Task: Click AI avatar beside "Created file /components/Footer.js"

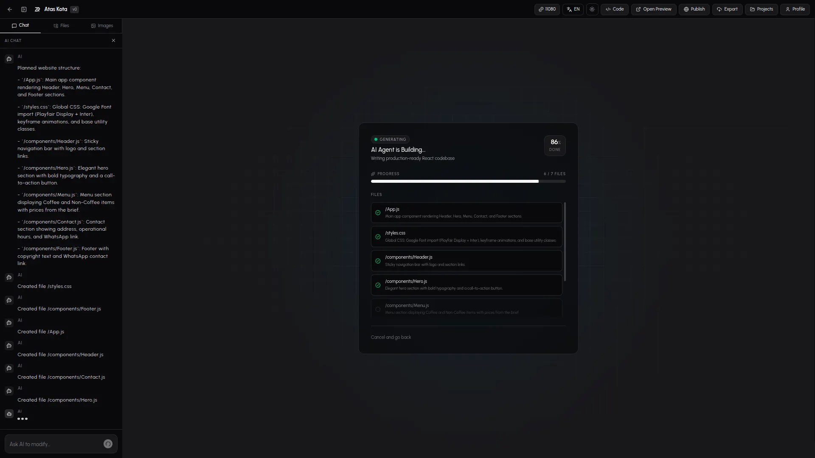Action: (9, 300)
